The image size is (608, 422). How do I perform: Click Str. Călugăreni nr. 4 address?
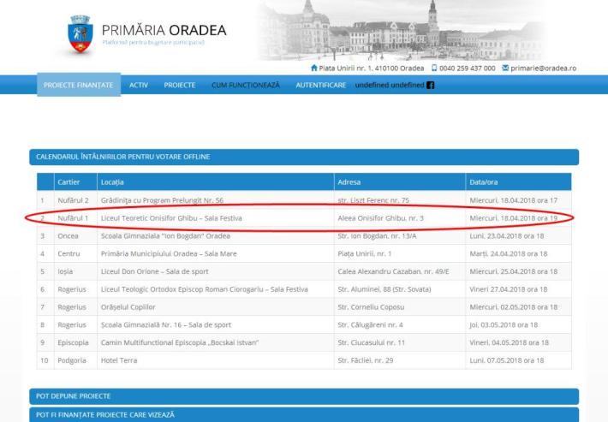pyautogui.click(x=370, y=325)
